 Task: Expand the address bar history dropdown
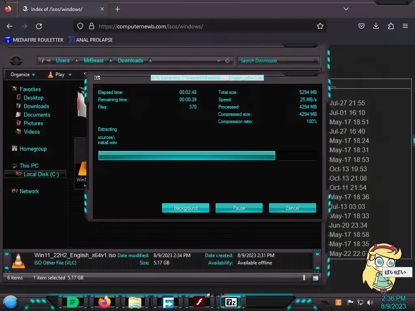click(218, 61)
